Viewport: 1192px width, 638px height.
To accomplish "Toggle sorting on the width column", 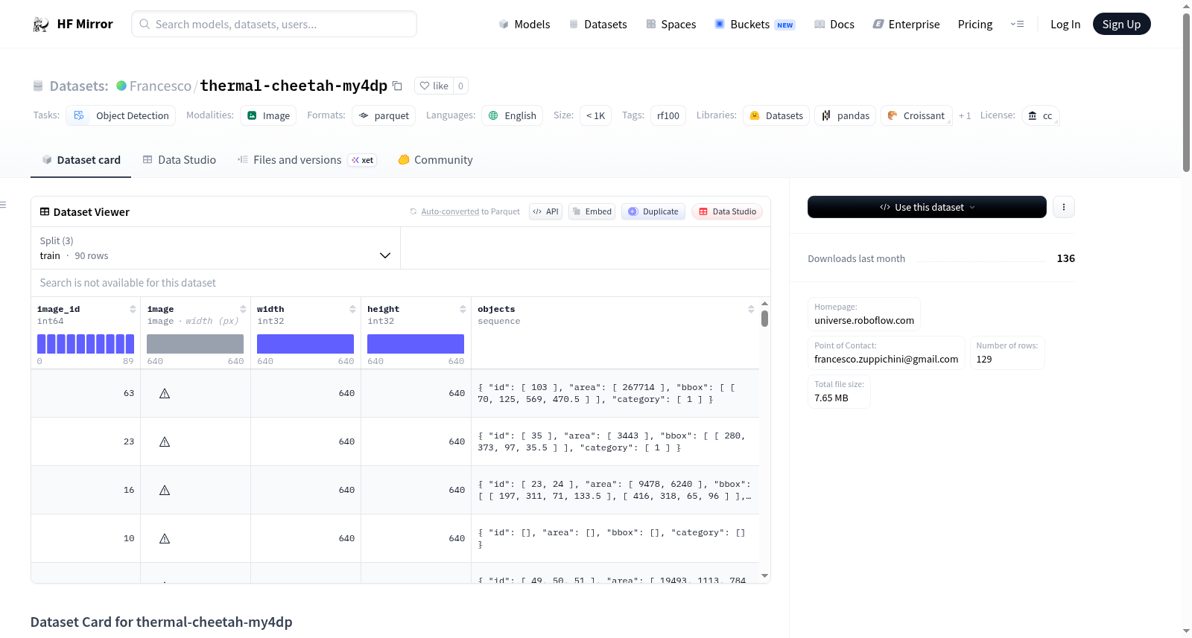I will [x=352, y=309].
